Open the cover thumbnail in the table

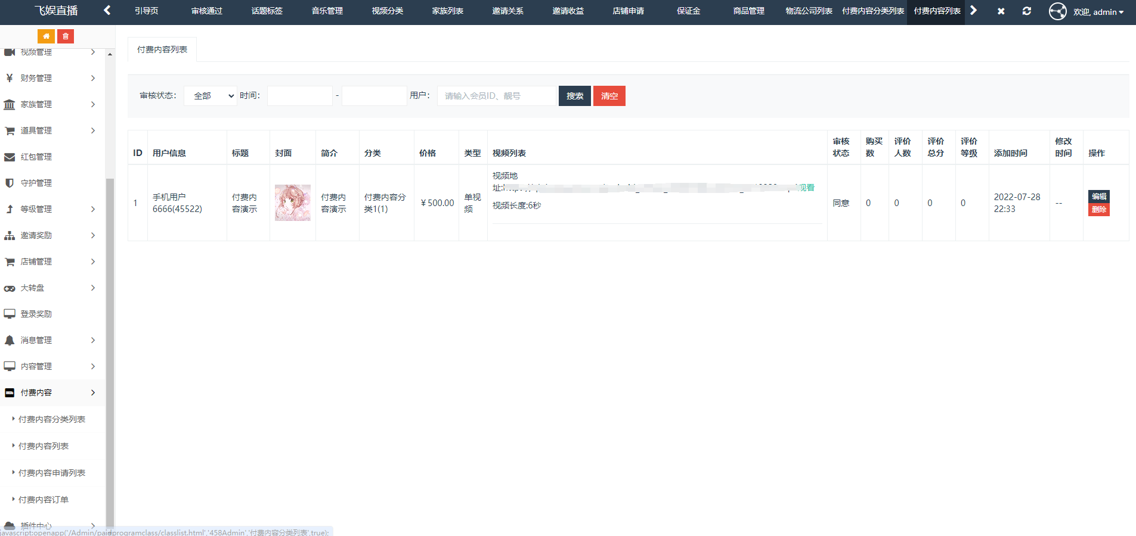tap(292, 202)
